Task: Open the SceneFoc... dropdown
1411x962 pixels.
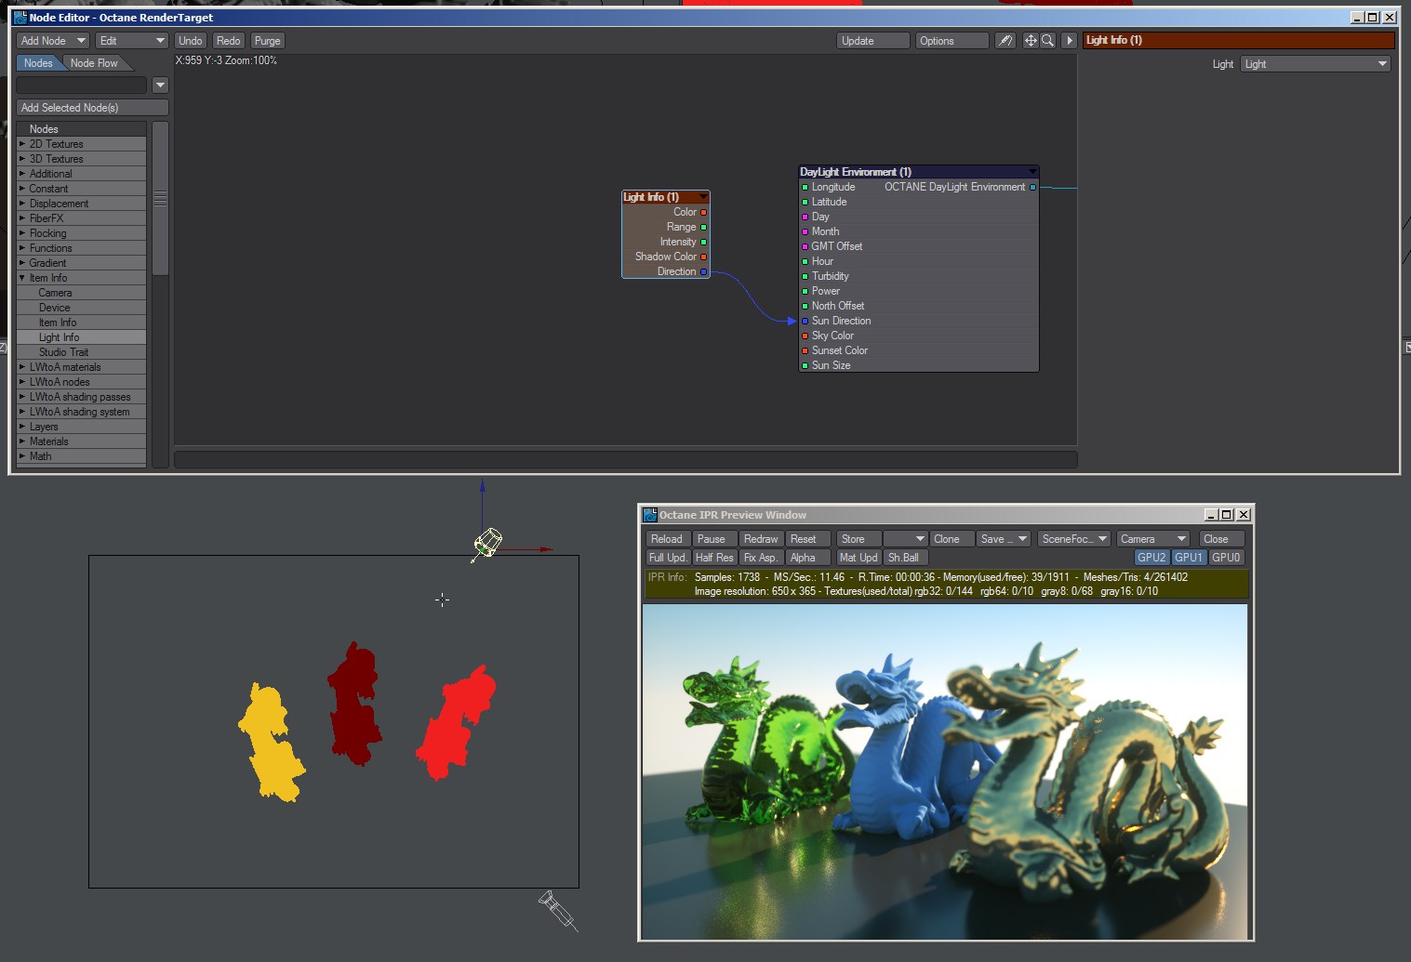Action: (1074, 539)
